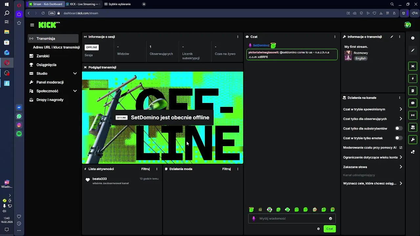Click the Kick logo

pos(49,25)
